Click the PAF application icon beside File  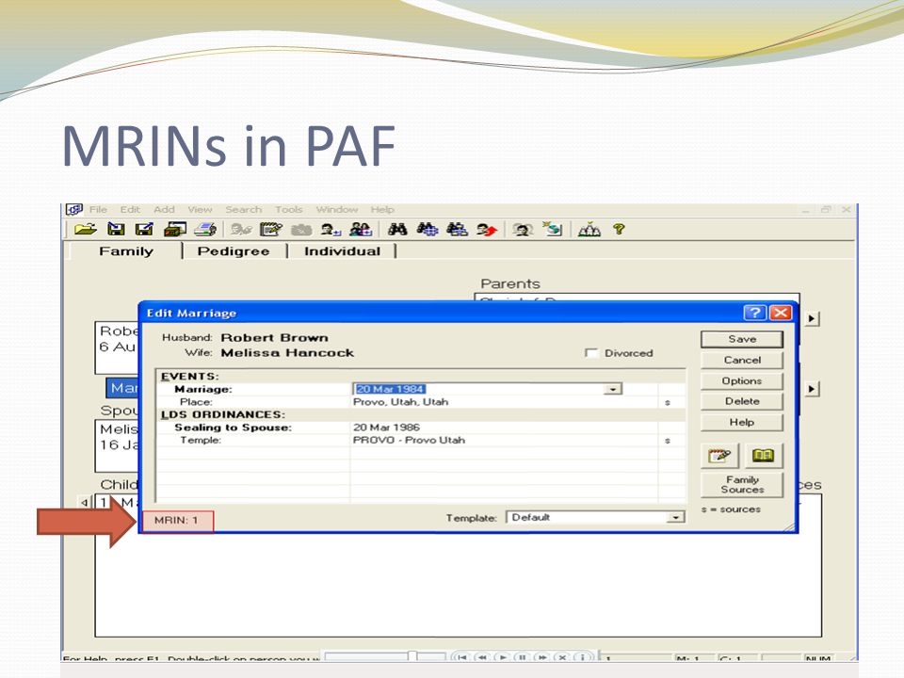[73, 209]
